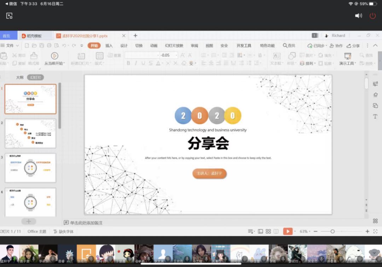Click the text tool icon in the right sidebar
The image size is (382, 267).
(375, 117)
